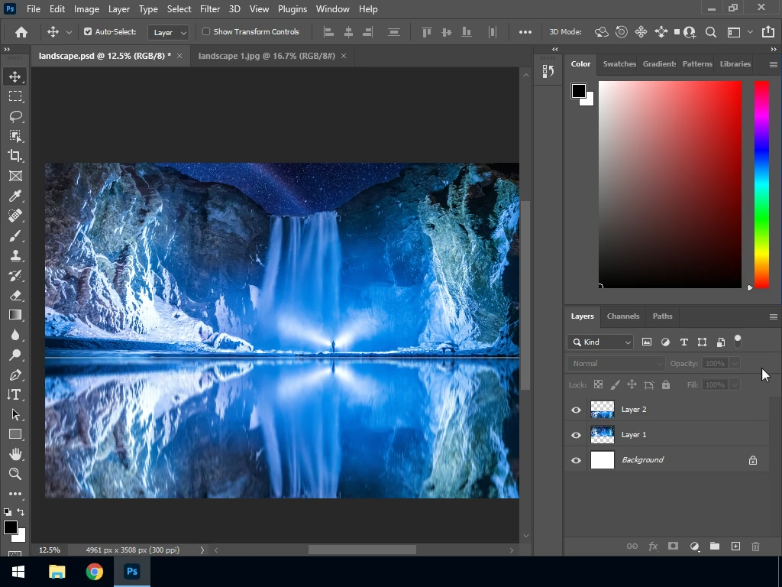The width and height of the screenshot is (782, 587).
Task: Open Google Chrome from the taskbar
Action: [x=95, y=572]
